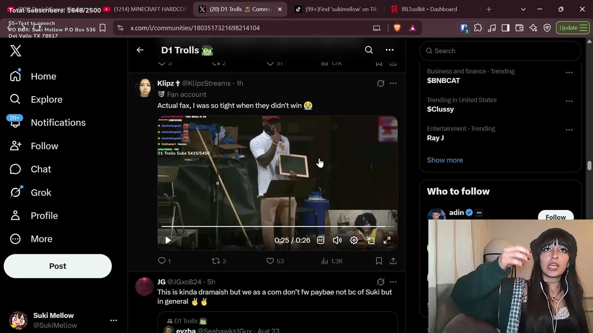Open Brave Shields panel

[397, 28]
